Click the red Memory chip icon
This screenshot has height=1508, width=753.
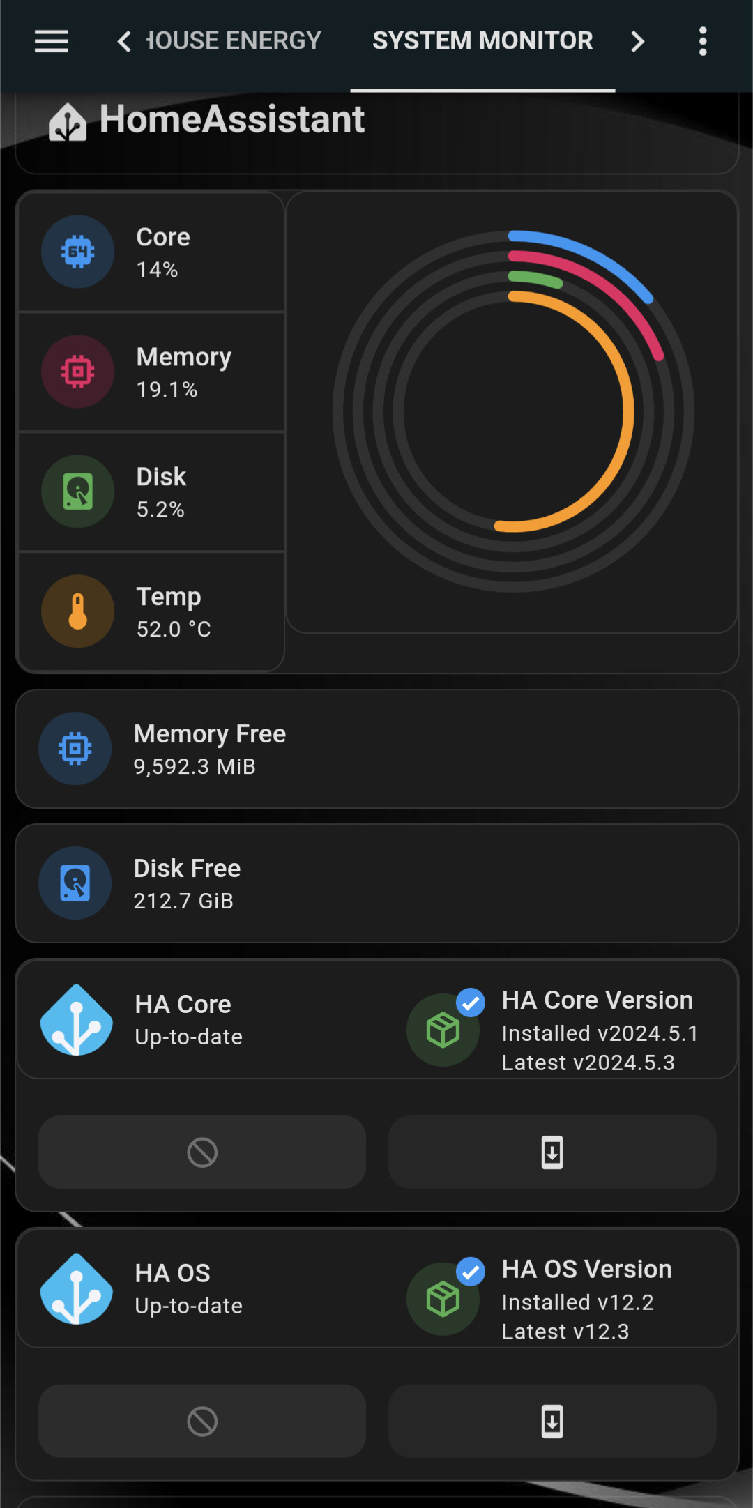coord(78,372)
